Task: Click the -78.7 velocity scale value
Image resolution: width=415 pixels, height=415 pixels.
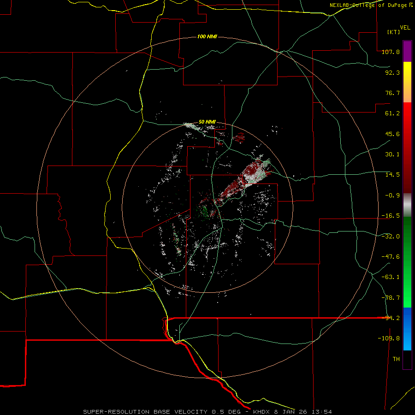Action: (391, 298)
